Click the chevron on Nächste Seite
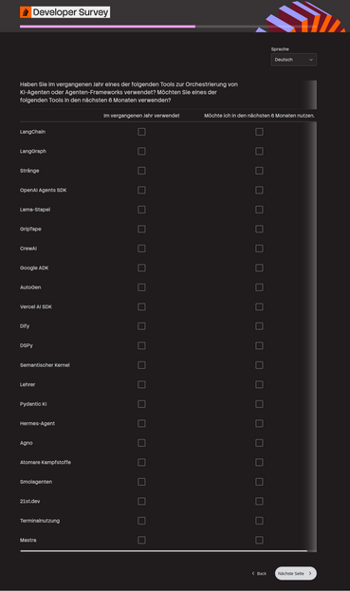The width and height of the screenshot is (350, 591). tap(310, 573)
